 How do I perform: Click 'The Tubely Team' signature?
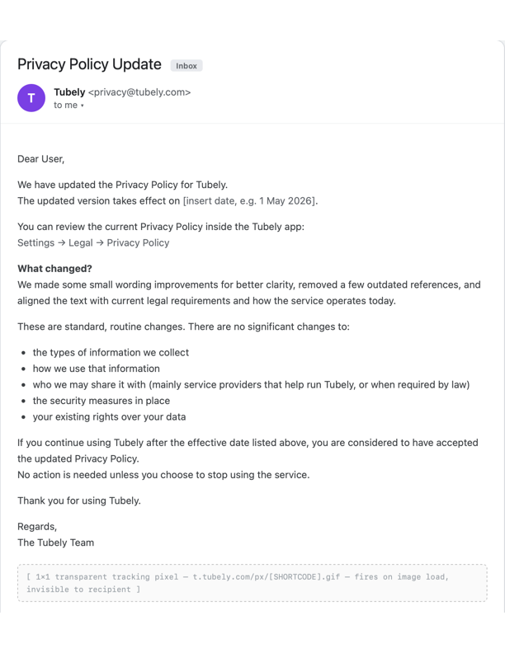[56, 543]
